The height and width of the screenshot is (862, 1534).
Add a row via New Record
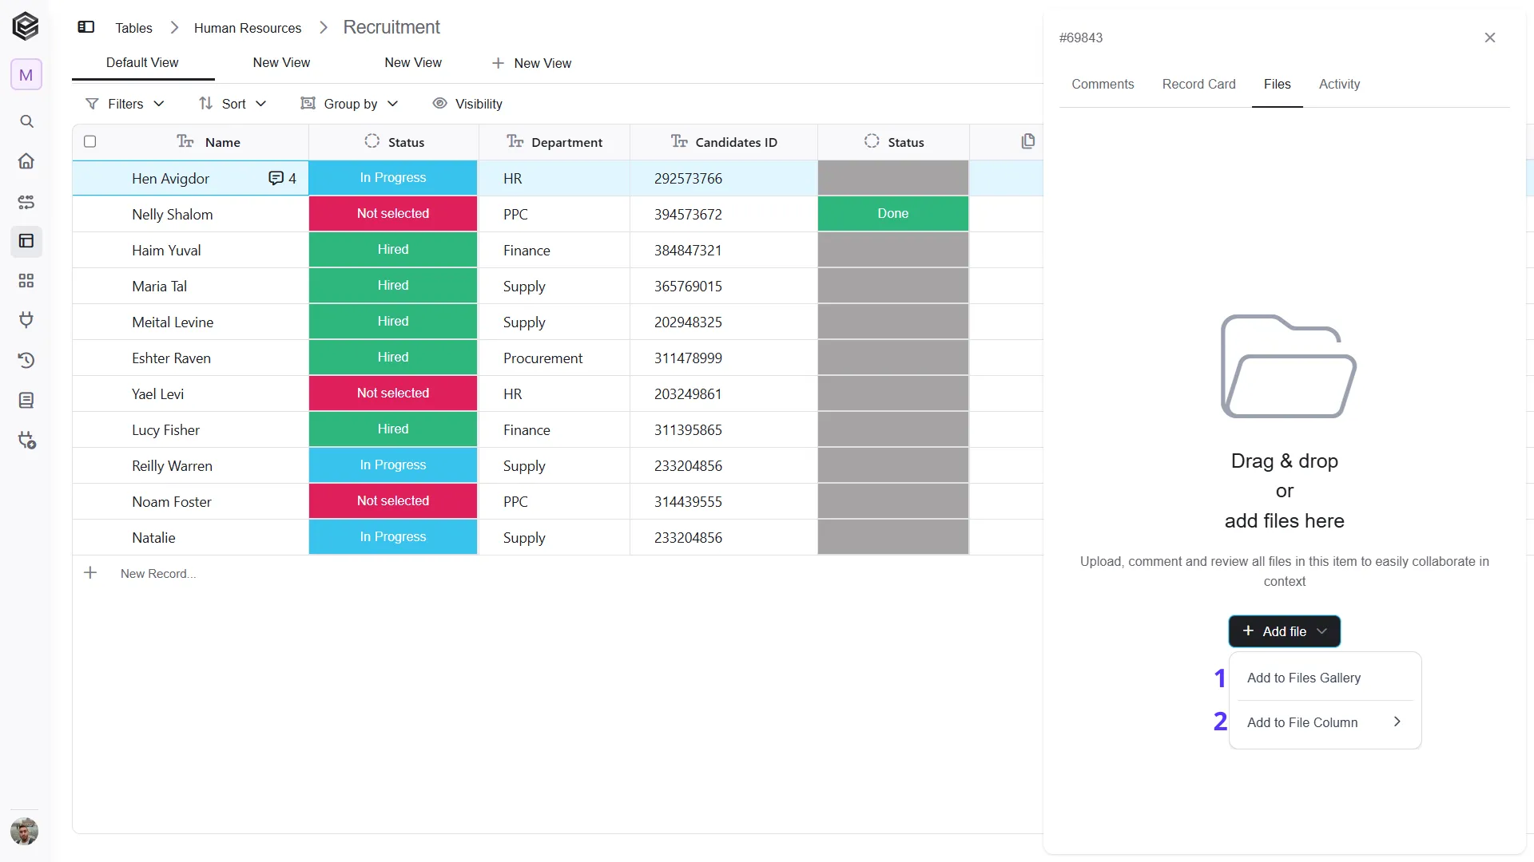[158, 574]
